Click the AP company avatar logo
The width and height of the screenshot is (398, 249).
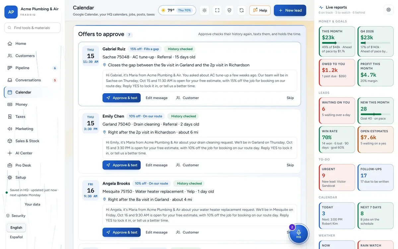coord(11,12)
